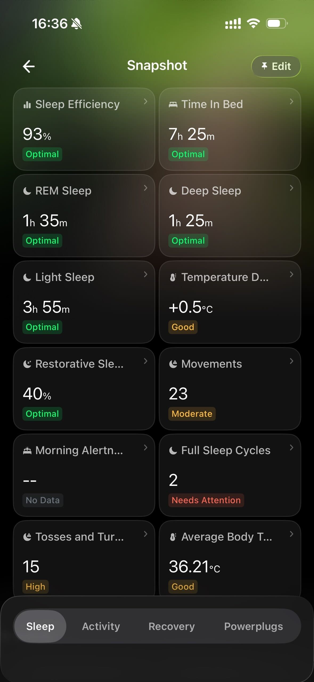Tap the Movements icon
The width and height of the screenshot is (314, 682).
click(173, 364)
